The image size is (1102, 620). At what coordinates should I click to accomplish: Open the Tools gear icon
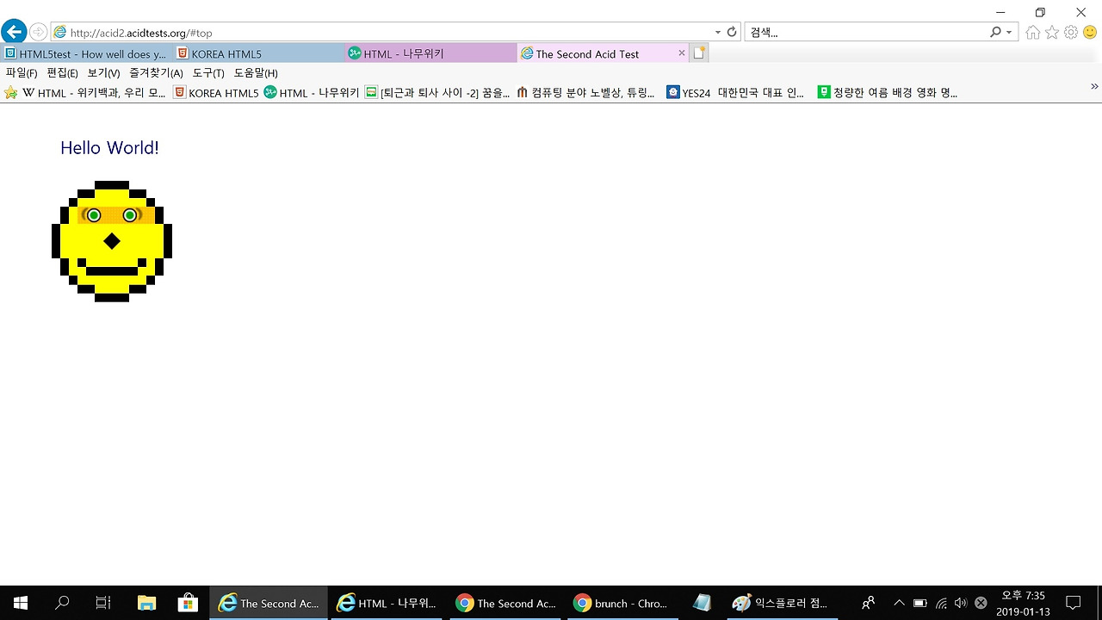tap(1070, 32)
